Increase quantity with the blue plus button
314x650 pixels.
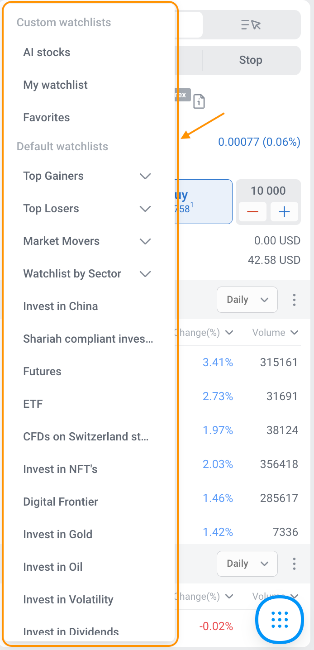284,212
